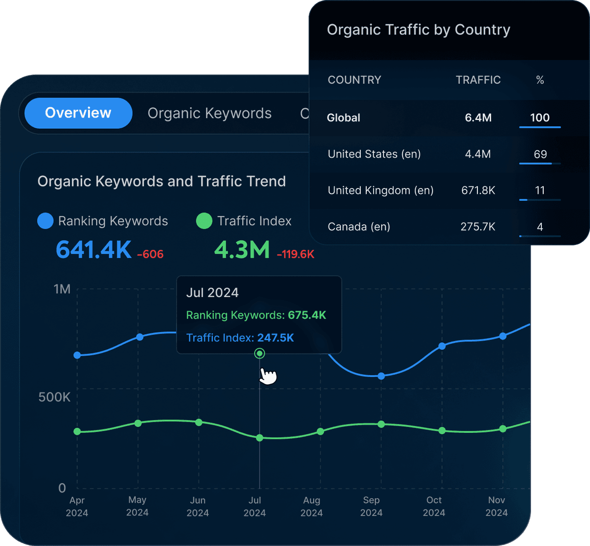Screen dimensions: 590x546
Task: Click the Nov 2024 blue line data point
Action: coord(502,336)
